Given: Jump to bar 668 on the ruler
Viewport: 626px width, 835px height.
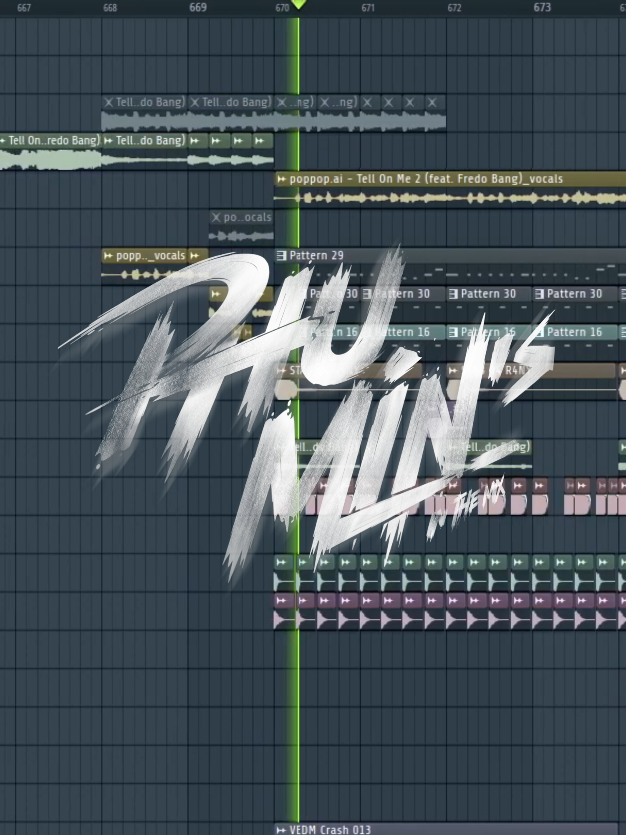Looking at the screenshot, I should tap(110, 8).
